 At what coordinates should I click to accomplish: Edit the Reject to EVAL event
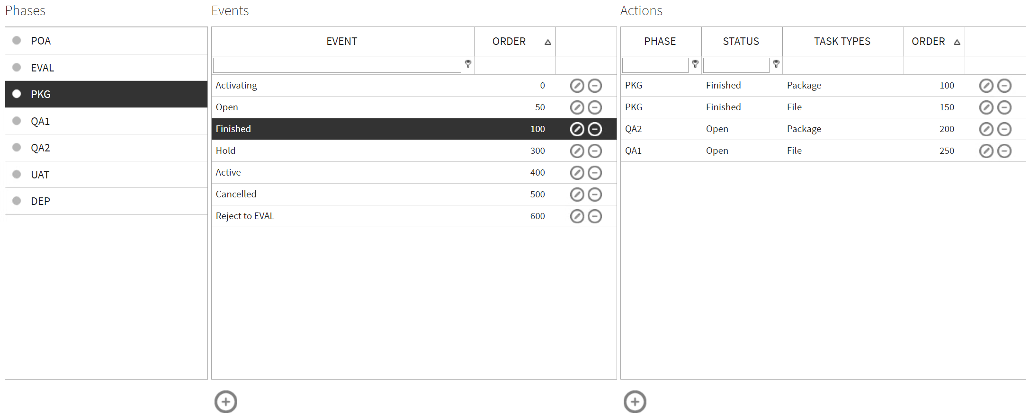tap(577, 216)
